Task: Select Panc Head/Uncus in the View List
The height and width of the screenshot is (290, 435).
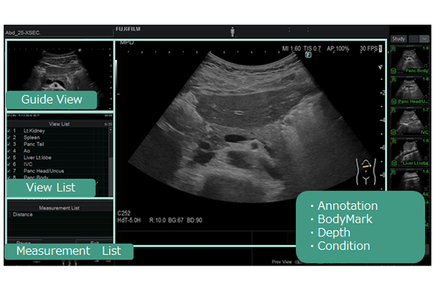Action: pos(43,171)
